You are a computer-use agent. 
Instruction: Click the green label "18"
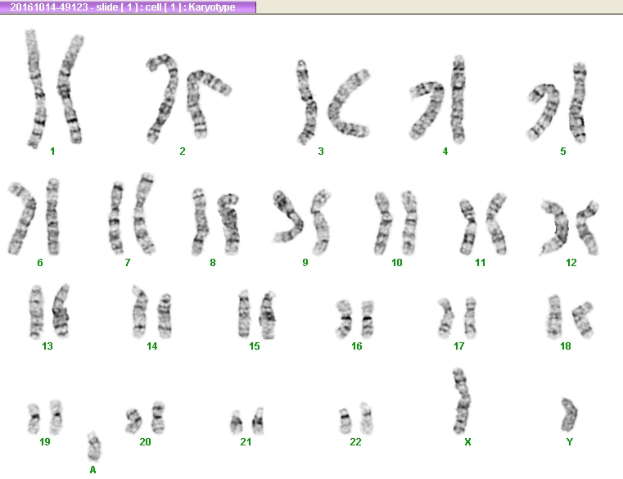point(566,346)
